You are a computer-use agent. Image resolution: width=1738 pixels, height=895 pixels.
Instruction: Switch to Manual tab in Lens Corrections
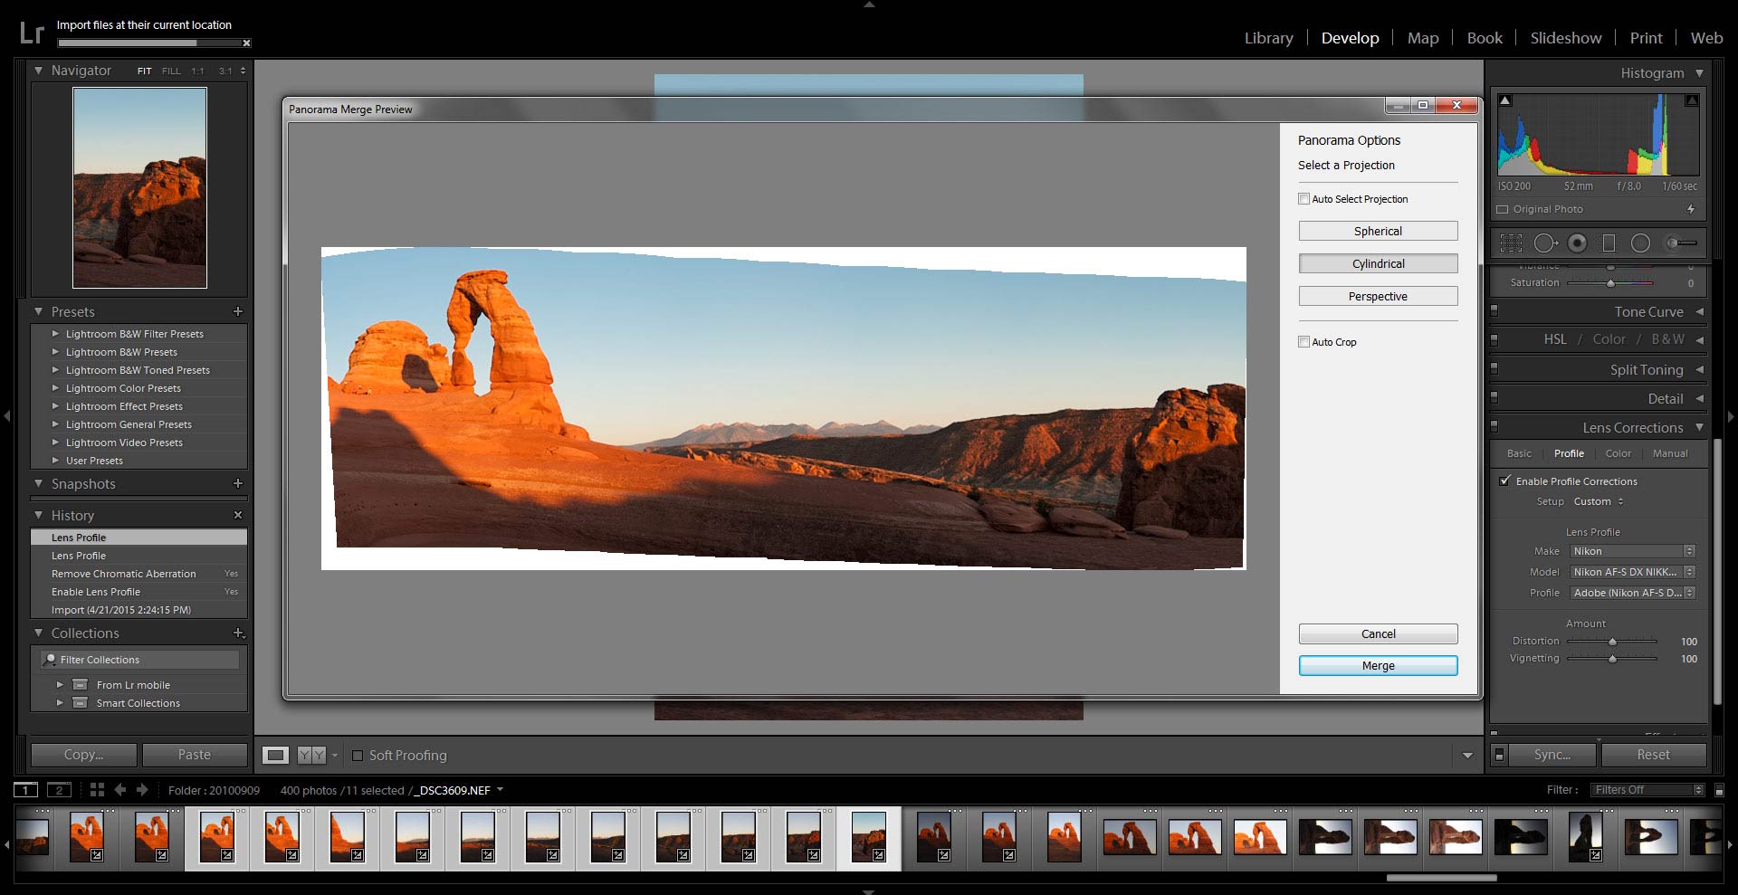pyautogui.click(x=1670, y=453)
